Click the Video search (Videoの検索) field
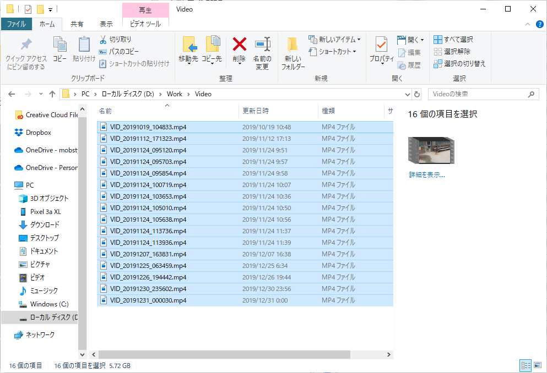 click(479, 94)
